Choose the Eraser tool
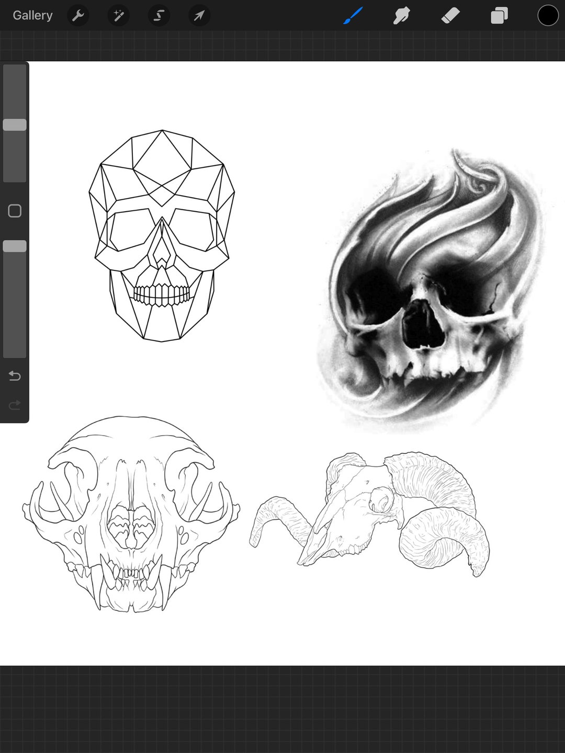The width and height of the screenshot is (565, 753). coord(449,16)
